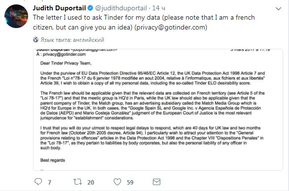This screenshot has width=289, height=191.
Task: Click the Язык твита: английский label
Action: (72, 40)
